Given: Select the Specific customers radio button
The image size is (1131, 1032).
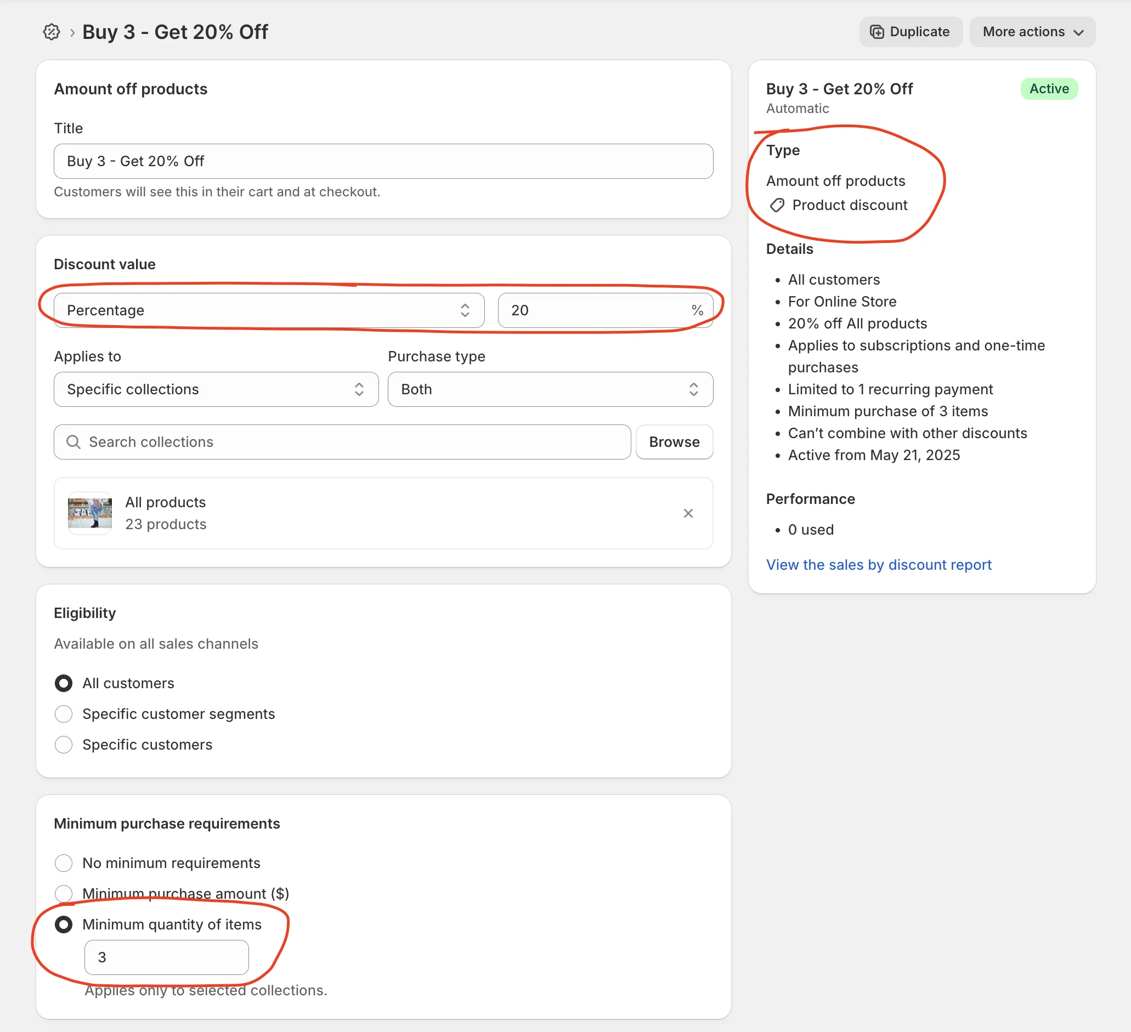Looking at the screenshot, I should 64,745.
